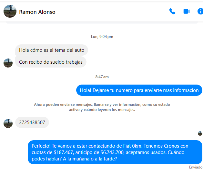The height and width of the screenshot is (173, 203).
Task: Click the 'Lun, 9:04 pm' timestamp
Action: click(102, 37)
